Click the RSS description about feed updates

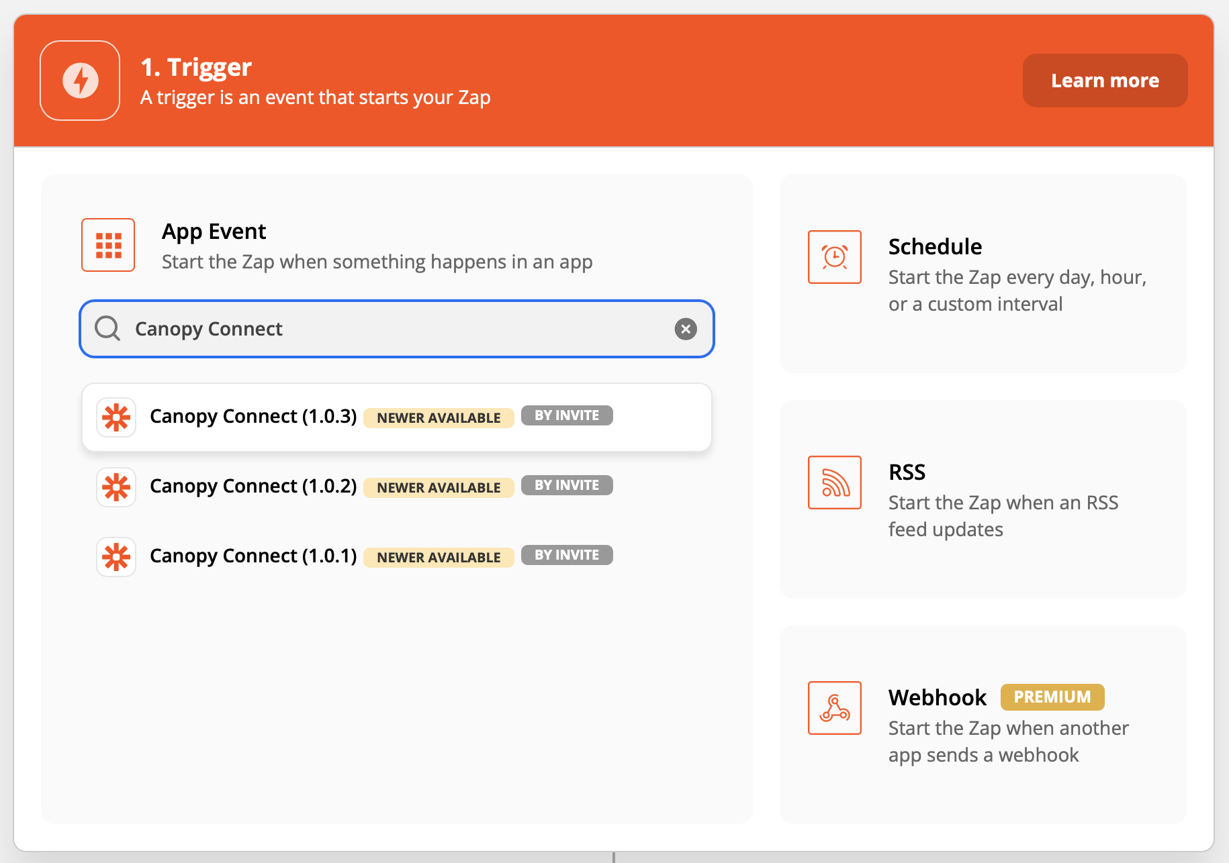pos(1003,516)
